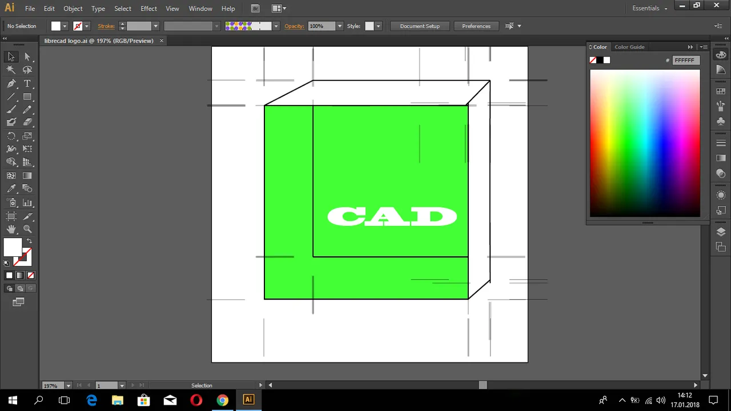Select the Zoom tool

point(27,229)
